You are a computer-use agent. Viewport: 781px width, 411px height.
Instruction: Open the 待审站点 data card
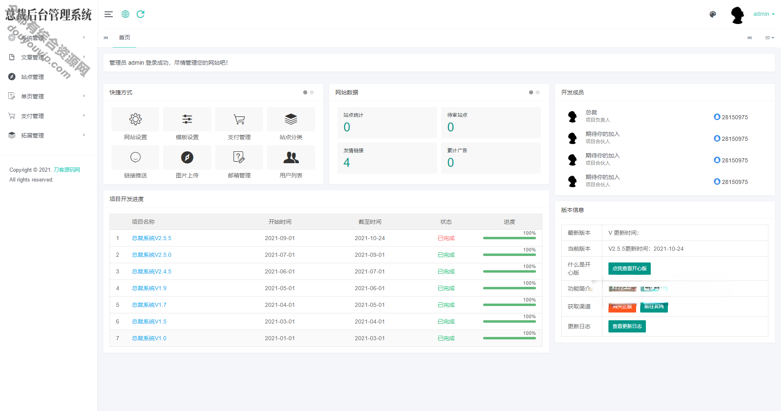(491, 122)
